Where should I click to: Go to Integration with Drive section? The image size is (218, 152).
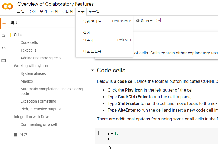[x=31, y=117]
